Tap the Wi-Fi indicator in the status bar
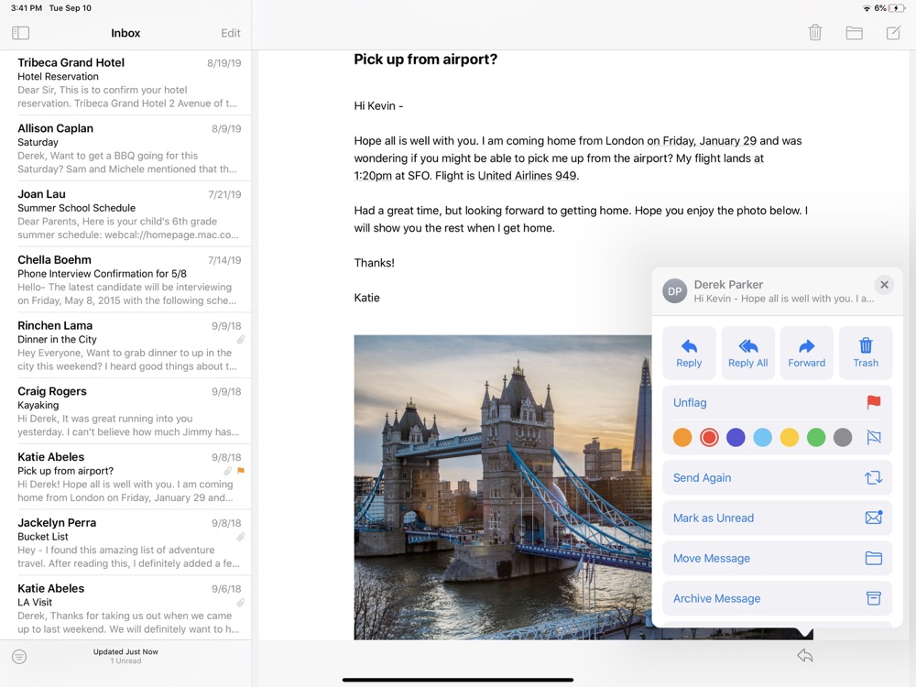This screenshot has width=916, height=687. click(x=867, y=8)
